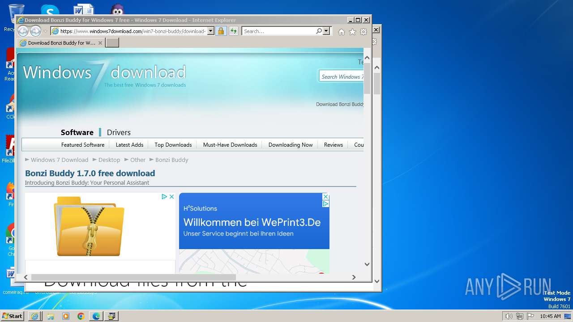
Task: Click the Action Center flag icon
Action: click(x=530, y=316)
